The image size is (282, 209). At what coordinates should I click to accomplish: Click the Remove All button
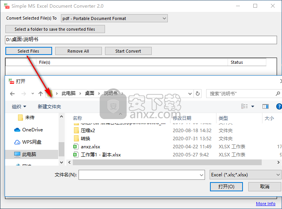pyautogui.click(x=79, y=51)
